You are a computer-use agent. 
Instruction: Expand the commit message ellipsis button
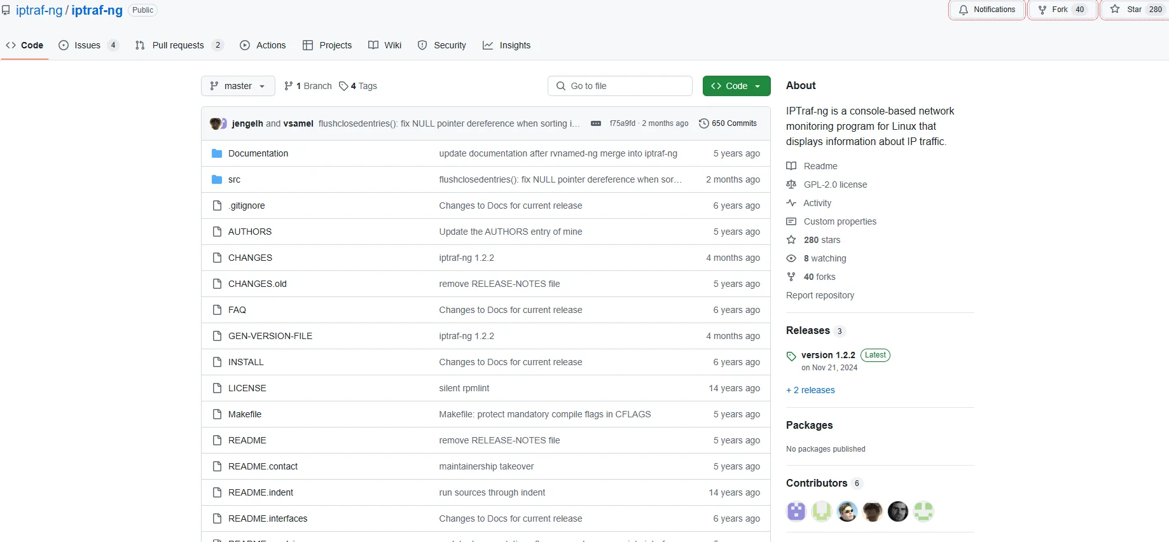point(596,123)
